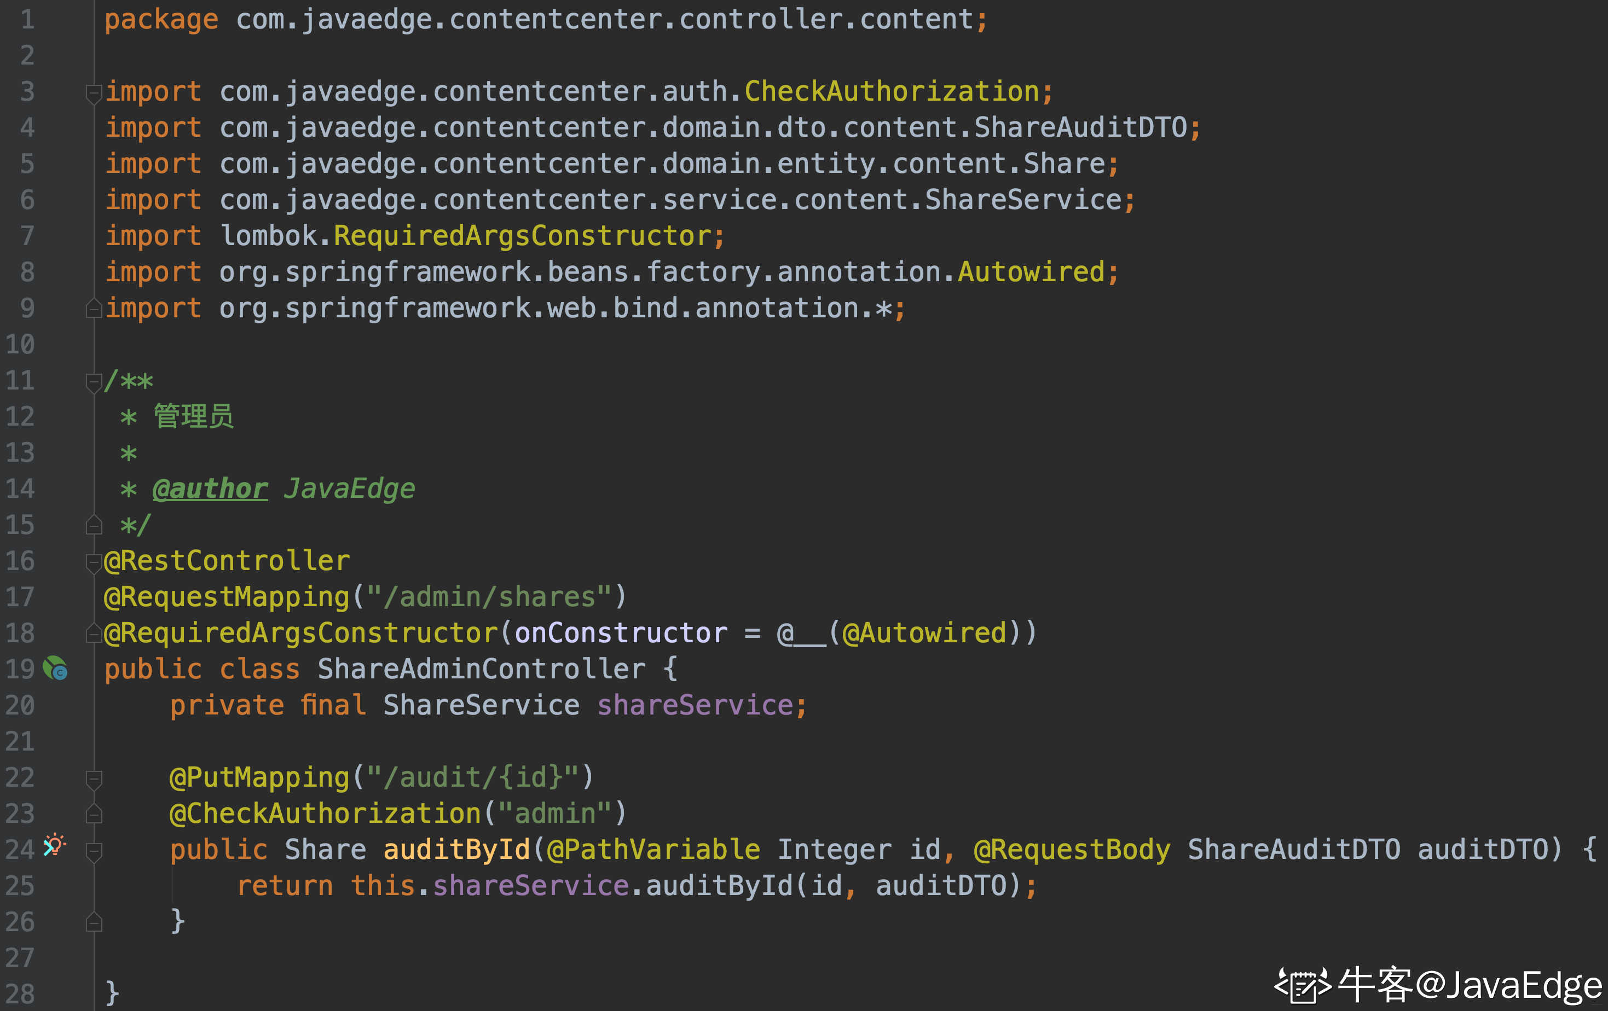Viewport: 1608px width, 1011px height.
Task: Click the shareService field name on line 20
Action: pyautogui.click(x=695, y=705)
